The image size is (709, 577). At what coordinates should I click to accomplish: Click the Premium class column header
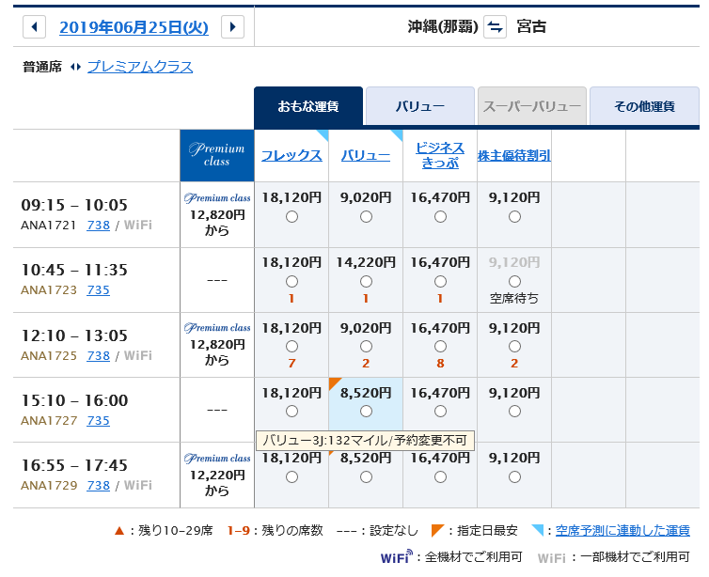217,155
